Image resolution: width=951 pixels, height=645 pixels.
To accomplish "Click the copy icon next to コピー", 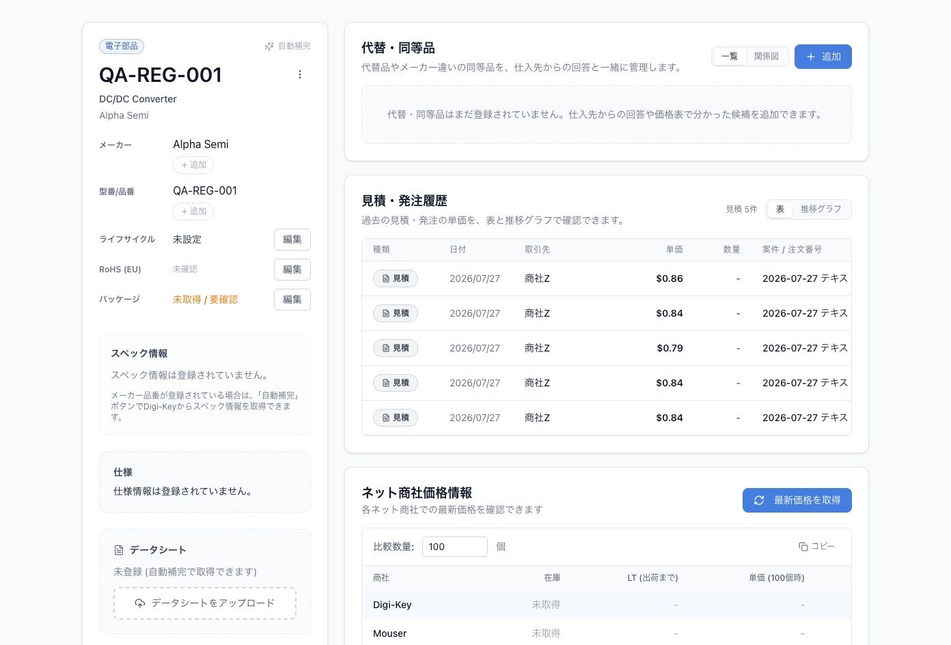I will [x=803, y=547].
